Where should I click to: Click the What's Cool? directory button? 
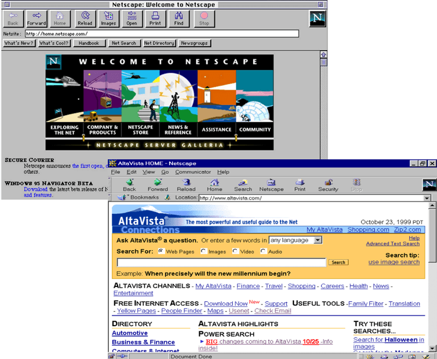click(54, 43)
